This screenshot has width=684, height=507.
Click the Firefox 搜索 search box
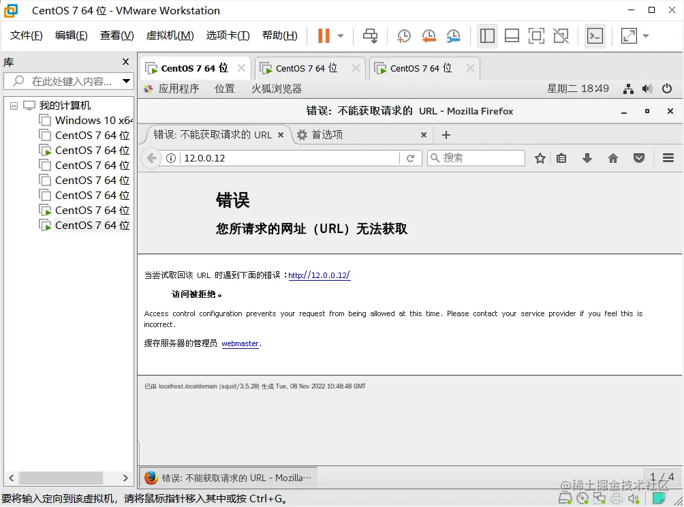[x=476, y=158]
